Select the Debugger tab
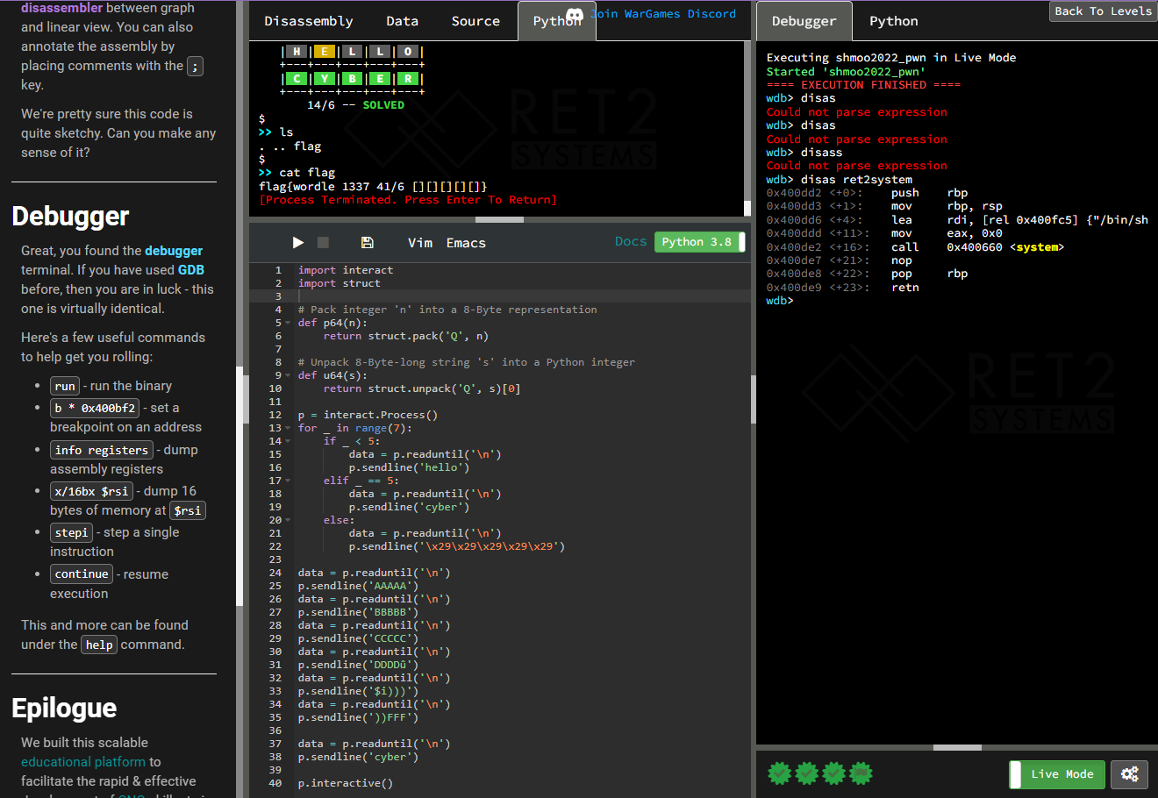The image size is (1158, 798). click(x=804, y=21)
